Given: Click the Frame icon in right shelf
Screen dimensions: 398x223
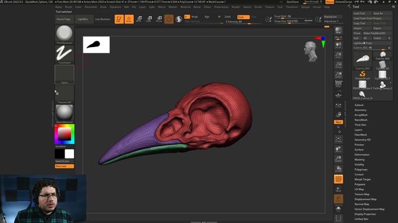Looking at the screenshot, I should pyautogui.click(x=338, y=139).
